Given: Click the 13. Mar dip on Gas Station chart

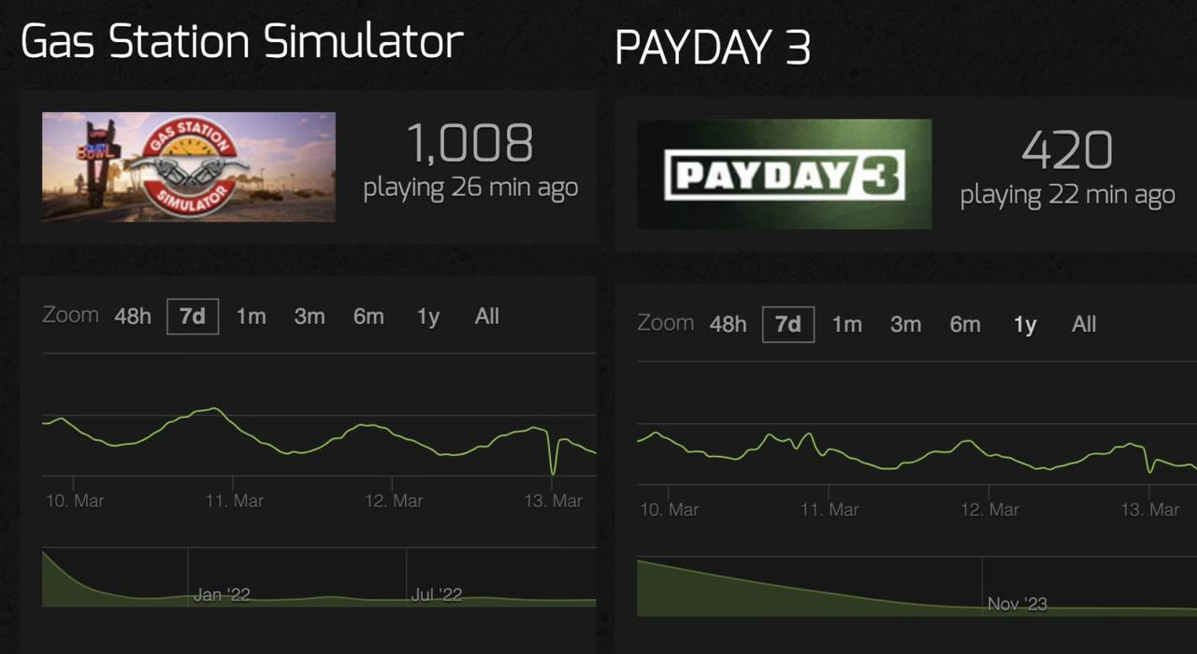Looking at the screenshot, I should click(x=554, y=472).
